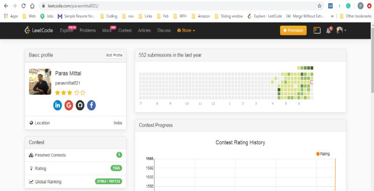Viewport: 374px width, 191px height.
Task: Reload the page with the refresh icon
Action: pyautogui.click(x=23, y=6)
